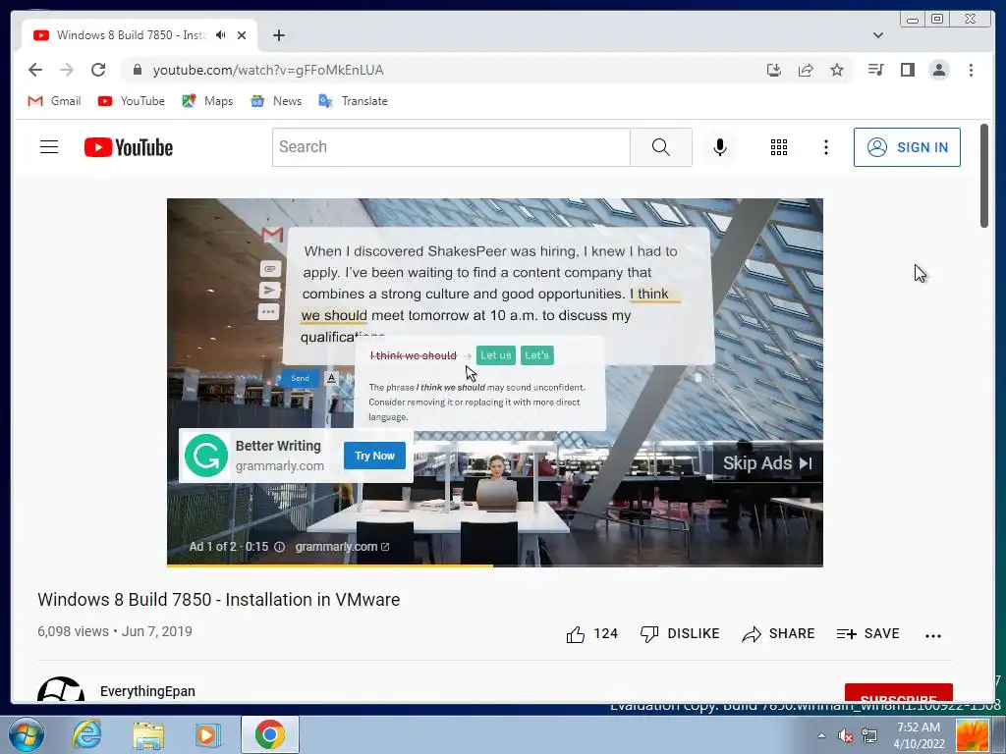This screenshot has width=1006, height=754.
Task: Click the browser forward arrow
Action: 67,70
